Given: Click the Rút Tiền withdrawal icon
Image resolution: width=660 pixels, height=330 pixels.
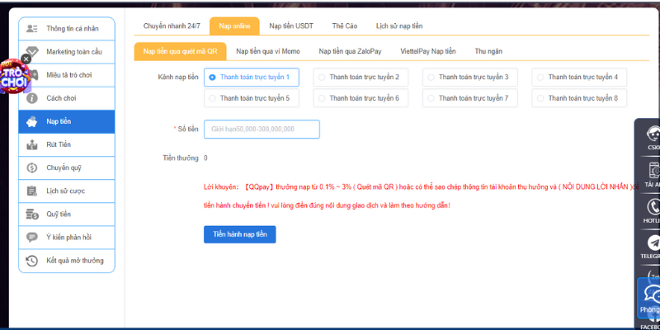Looking at the screenshot, I should point(32,144).
